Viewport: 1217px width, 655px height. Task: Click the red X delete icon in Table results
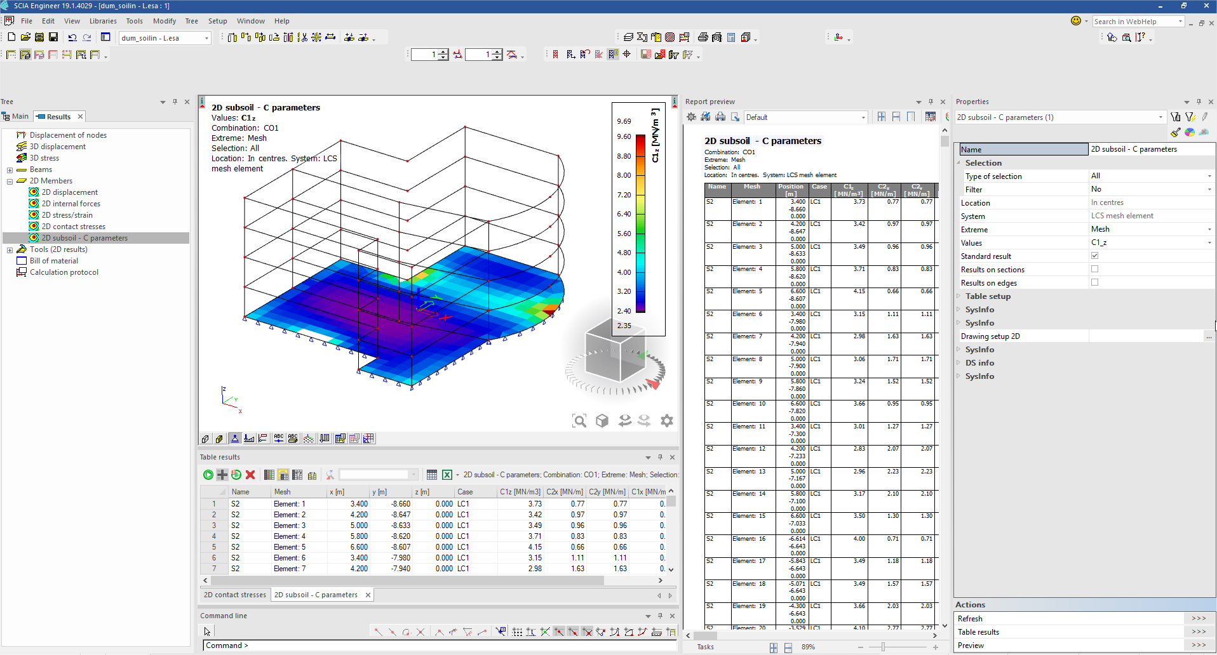(250, 475)
